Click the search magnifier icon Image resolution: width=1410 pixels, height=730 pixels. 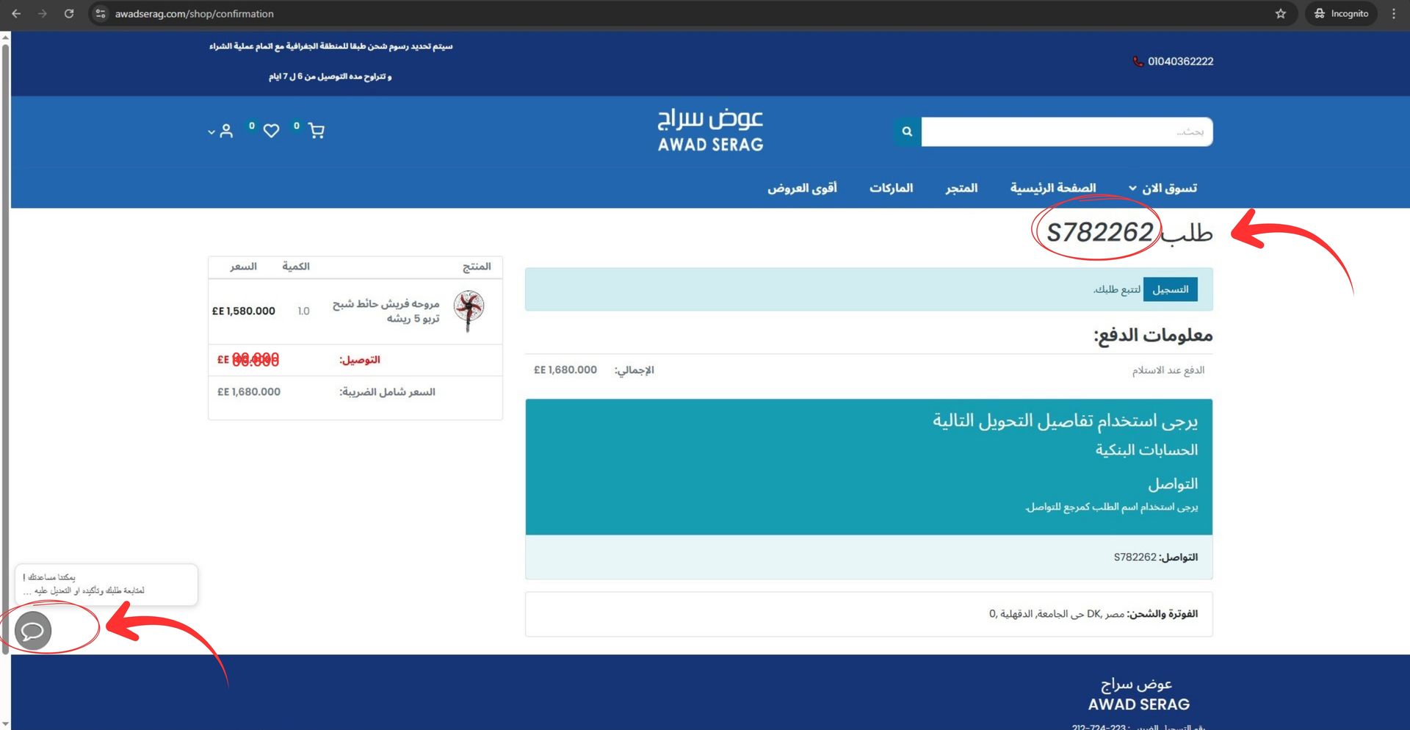click(x=905, y=132)
